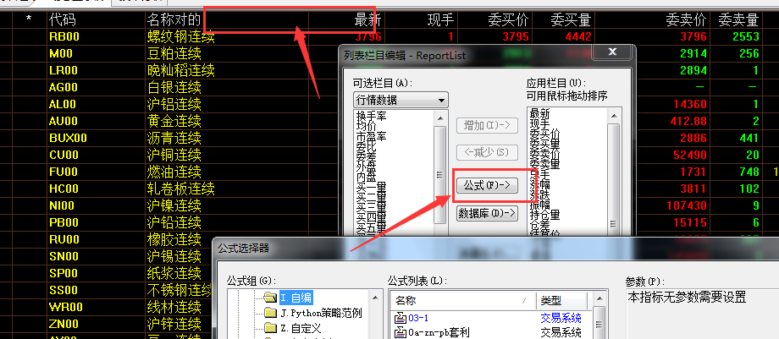779x339 pixels.
Task: Select formula 0a-zn-pb套利 in the 公式列表
Action: [439, 332]
